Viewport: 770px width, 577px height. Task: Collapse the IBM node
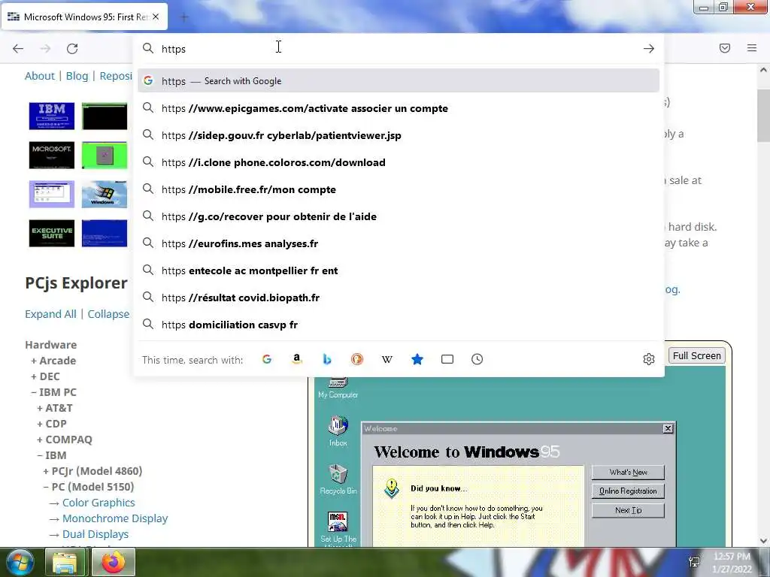click(x=52, y=455)
